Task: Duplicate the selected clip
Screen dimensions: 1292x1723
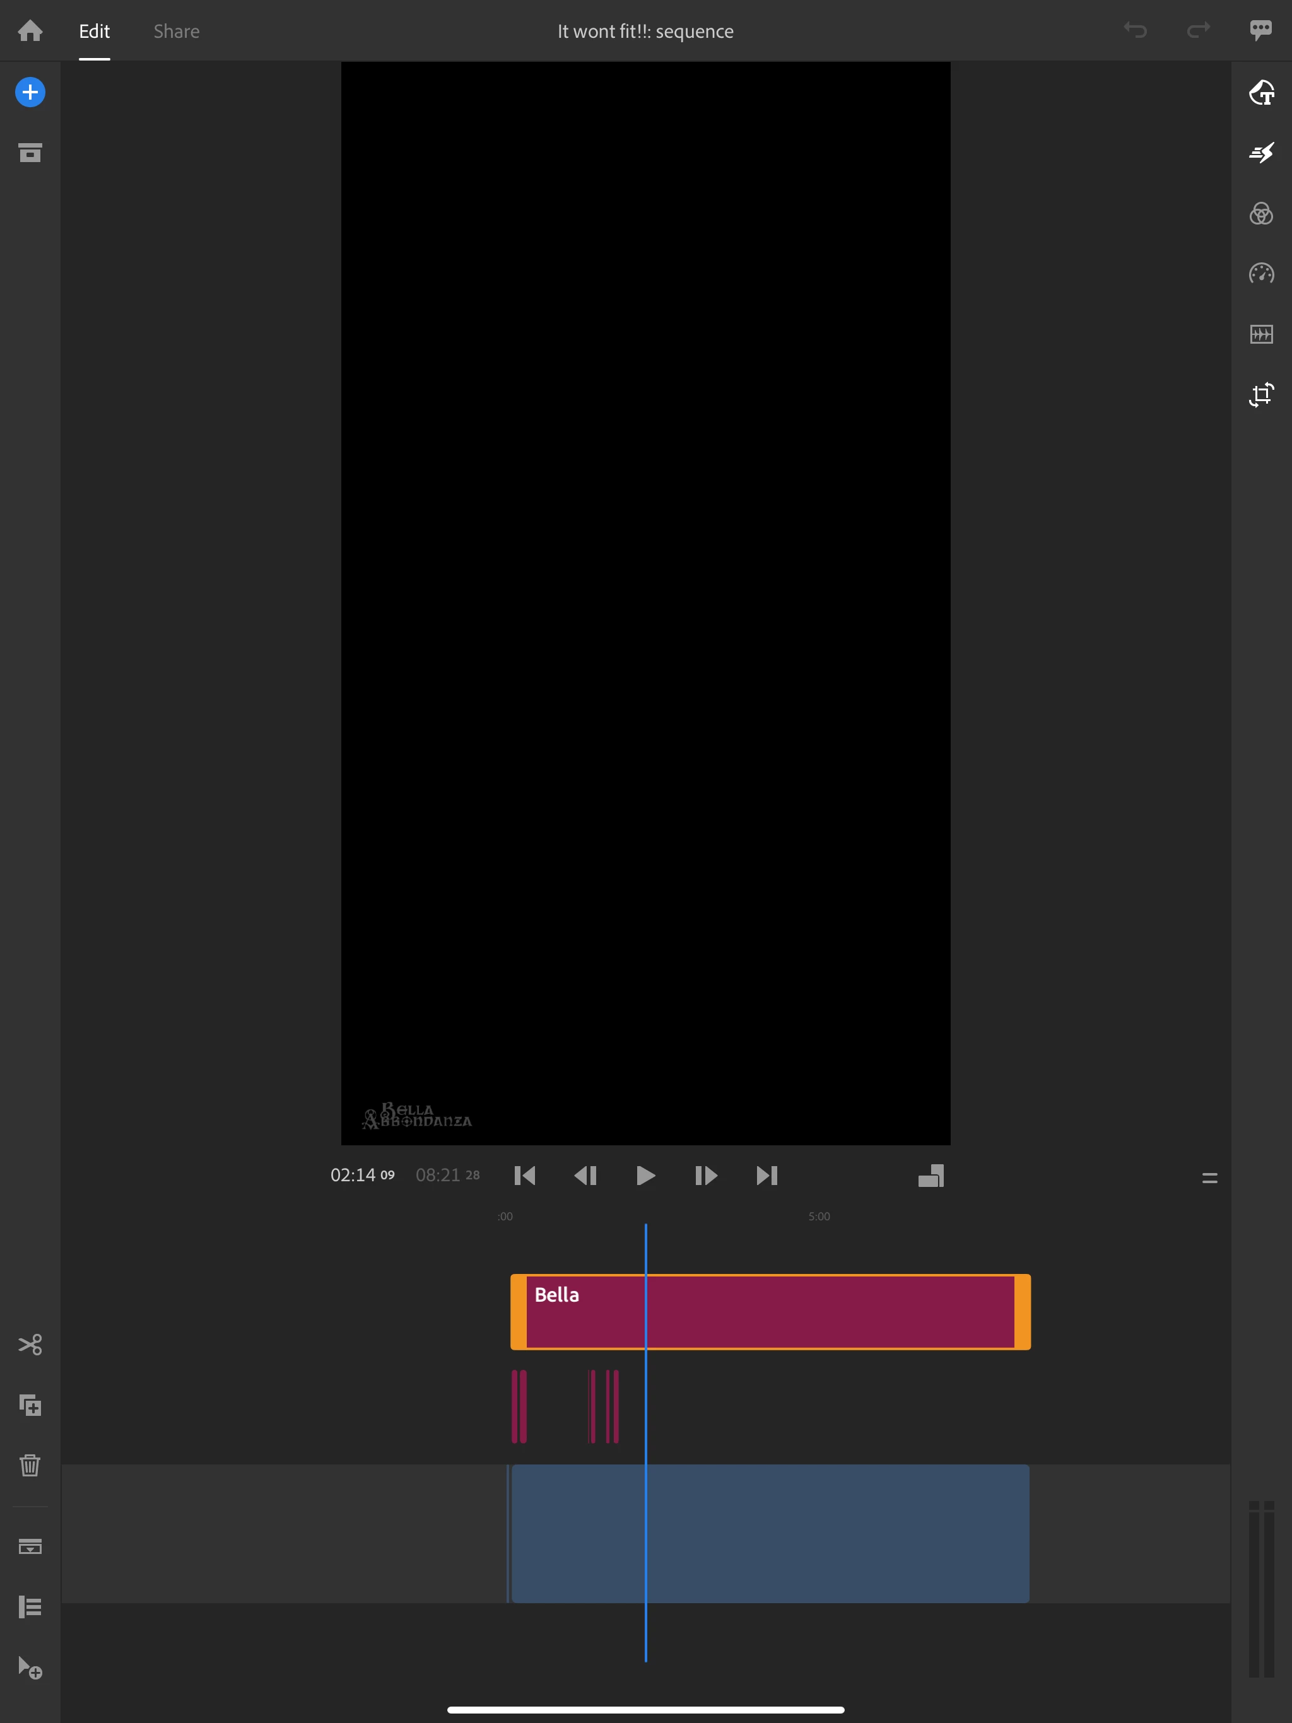Action: [30, 1405]
